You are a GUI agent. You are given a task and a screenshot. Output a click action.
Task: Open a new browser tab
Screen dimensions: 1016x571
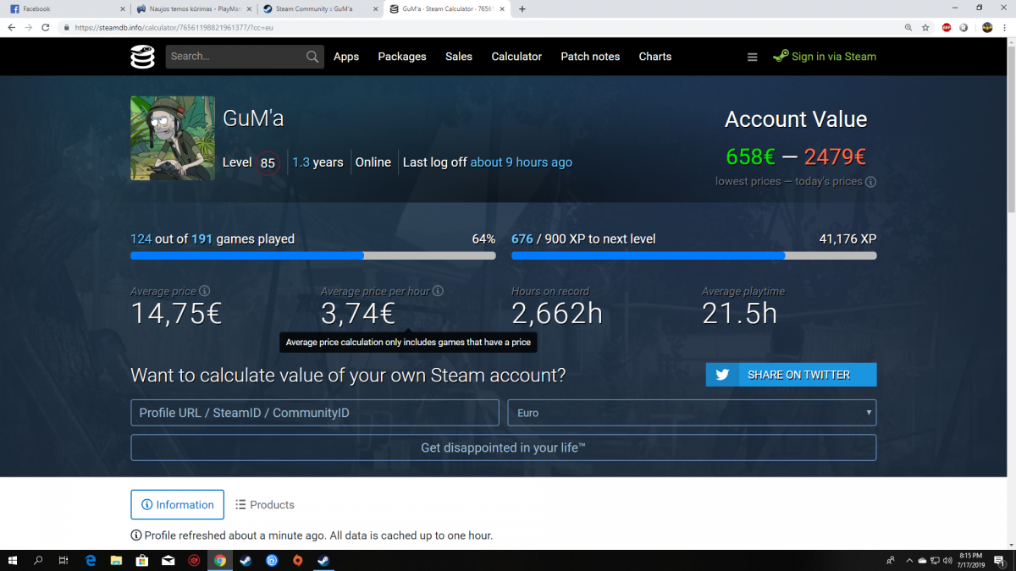point(522,9)
